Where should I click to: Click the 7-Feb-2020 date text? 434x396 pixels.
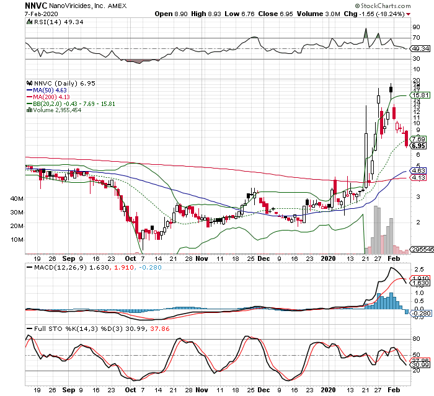click(x=42, y=14)
